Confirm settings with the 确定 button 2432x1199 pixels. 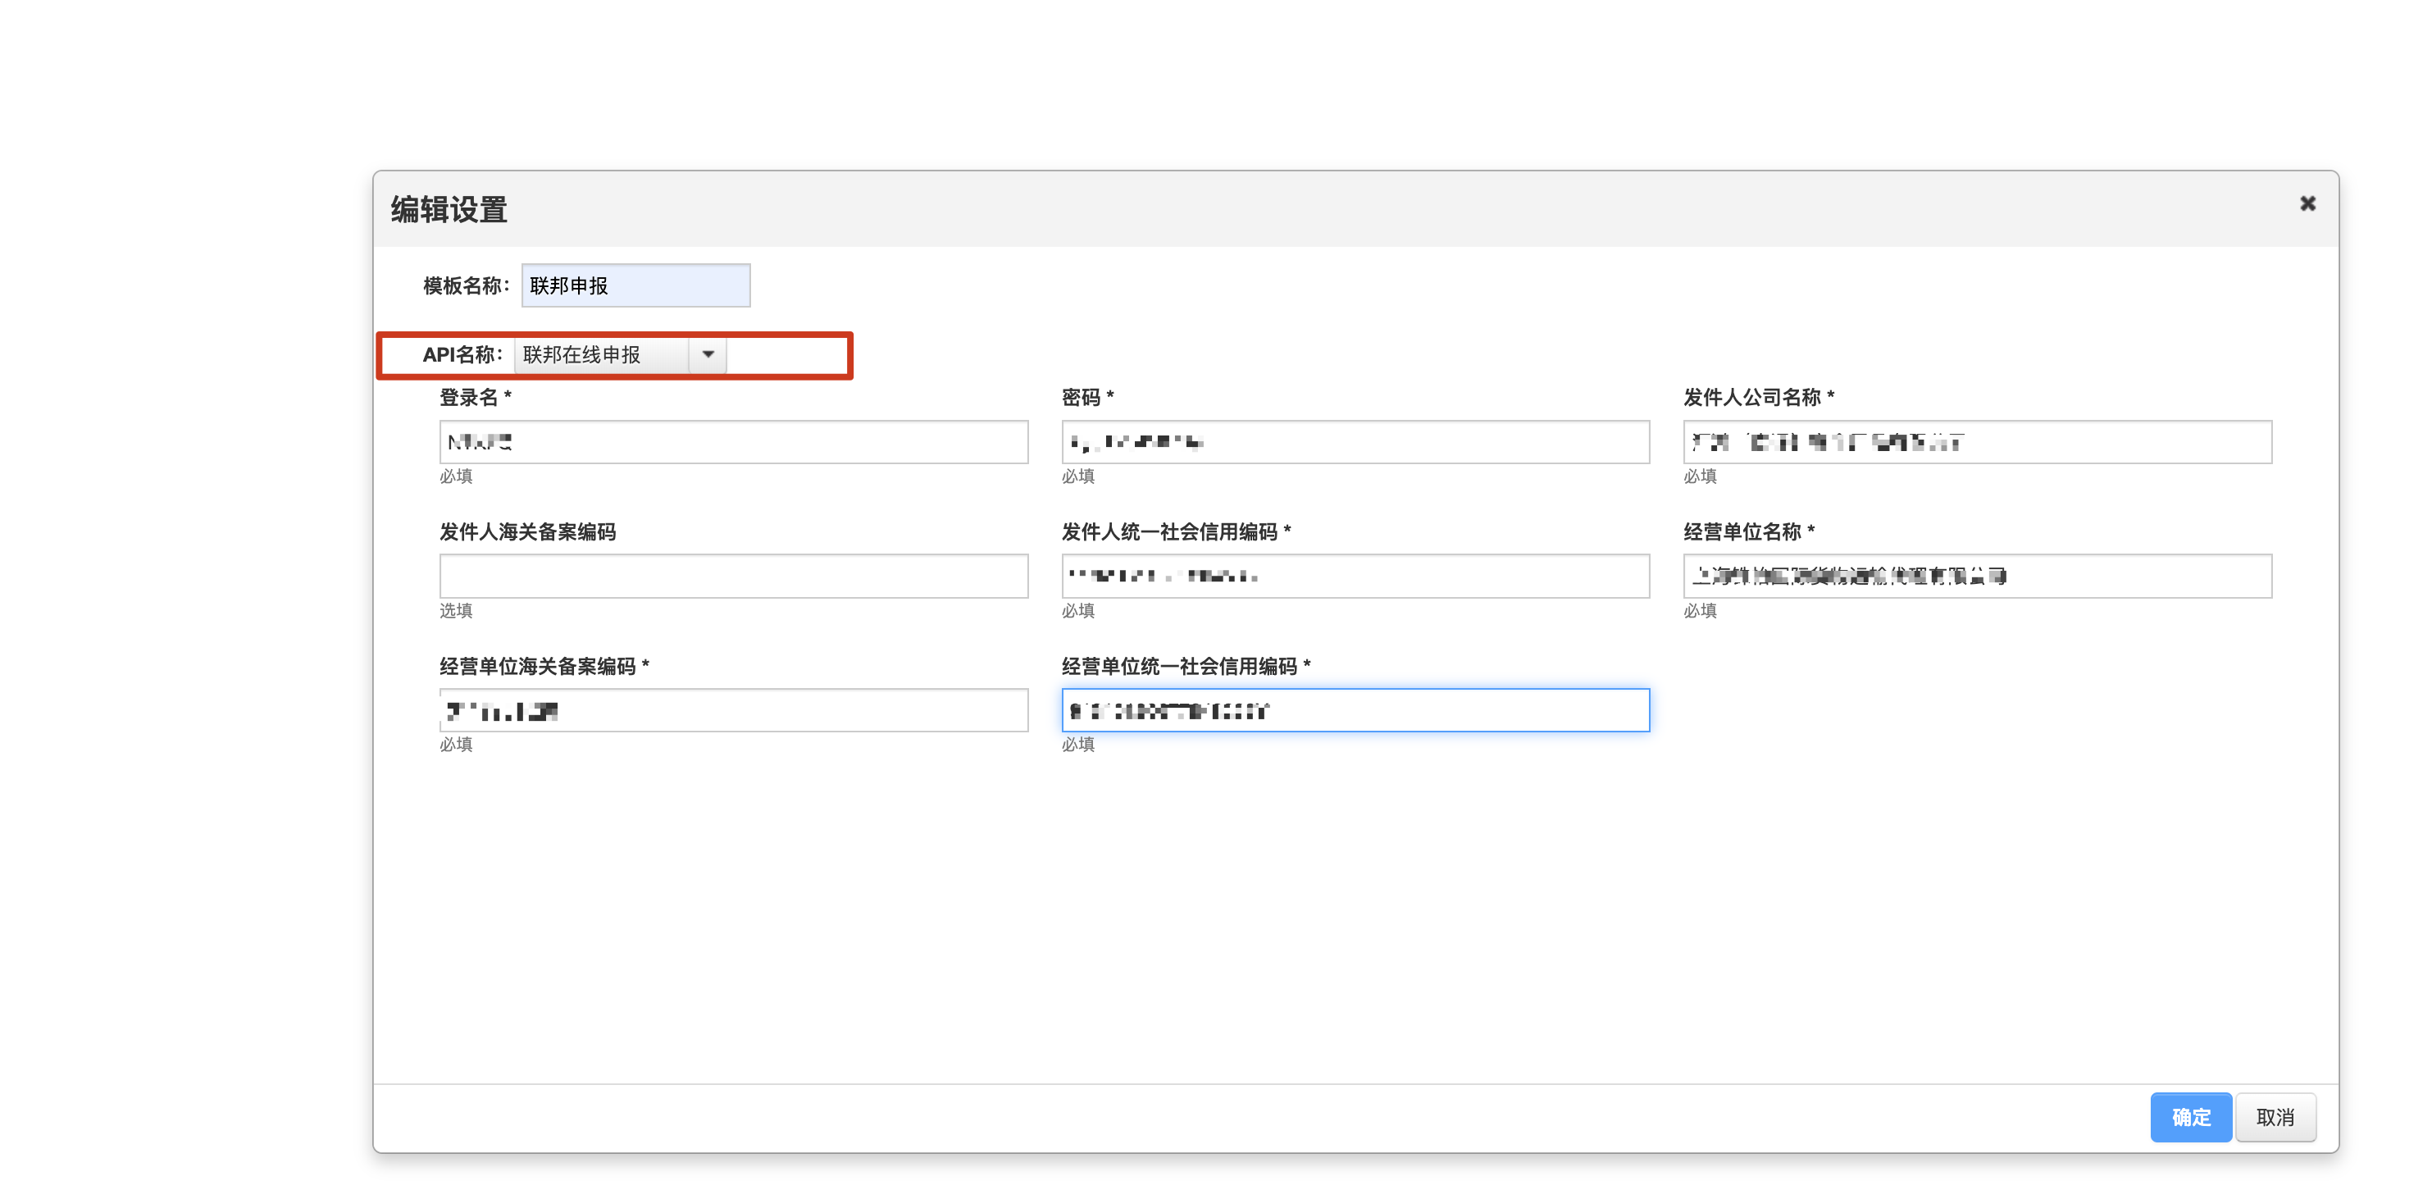click(x=2190, y=1117)
